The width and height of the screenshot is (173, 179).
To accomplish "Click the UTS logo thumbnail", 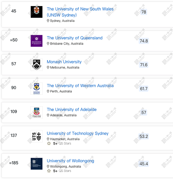I will 36,136.
